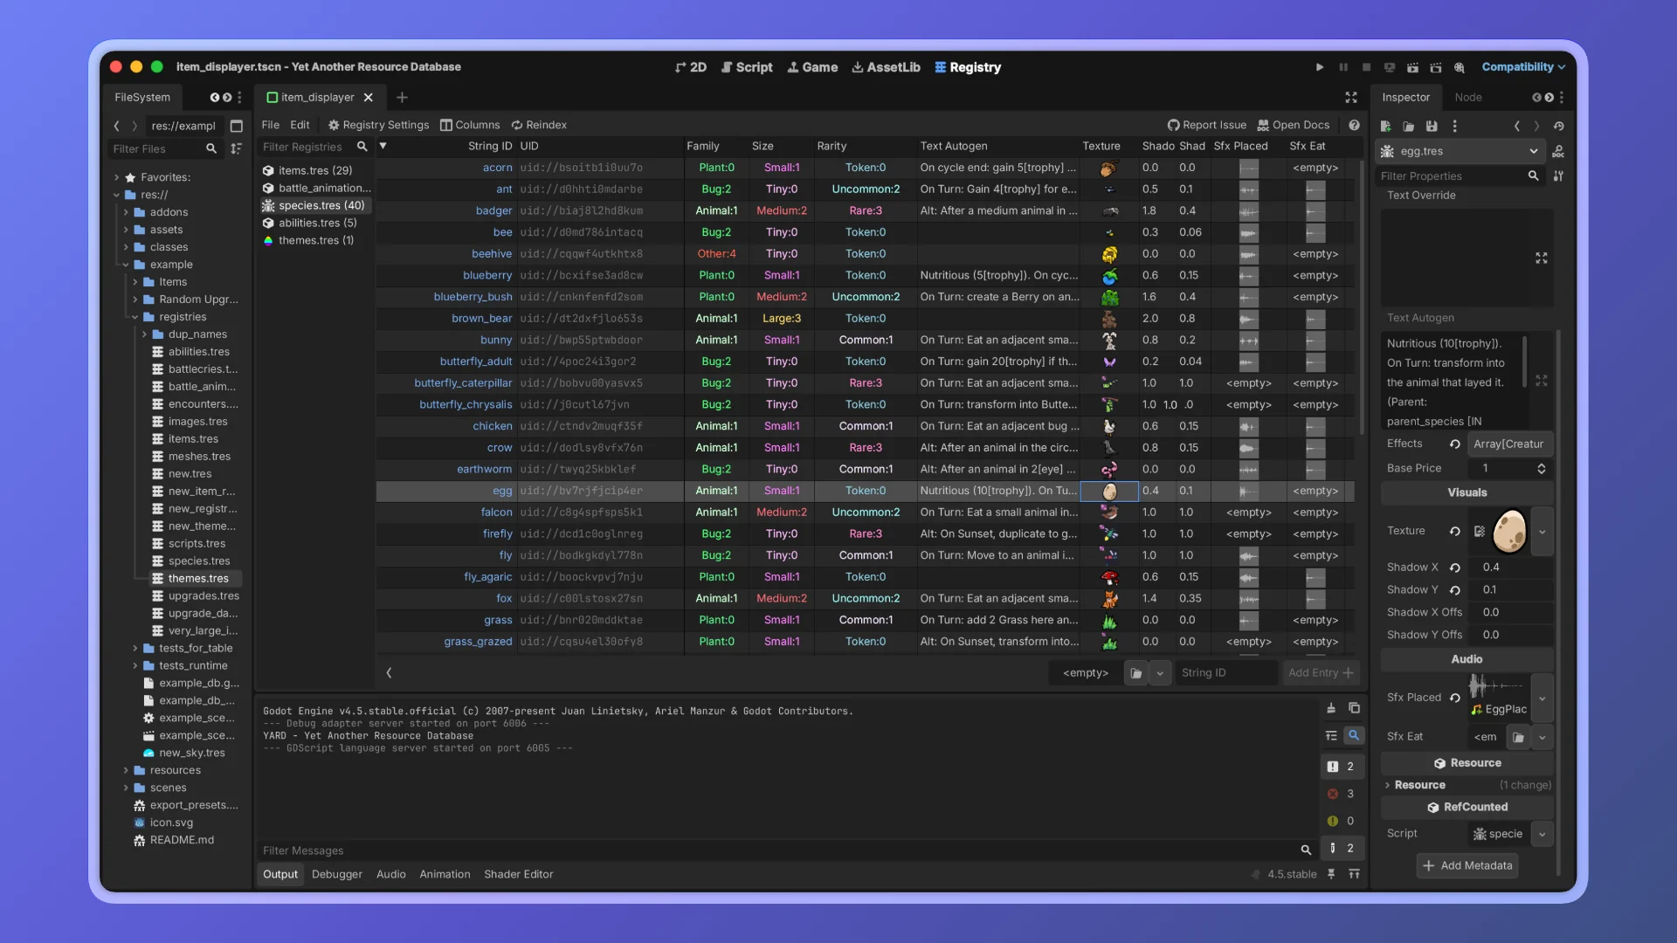Toggle error messages filter showing 3
The image size is (1677, 943).
(x=1341, y=794)
